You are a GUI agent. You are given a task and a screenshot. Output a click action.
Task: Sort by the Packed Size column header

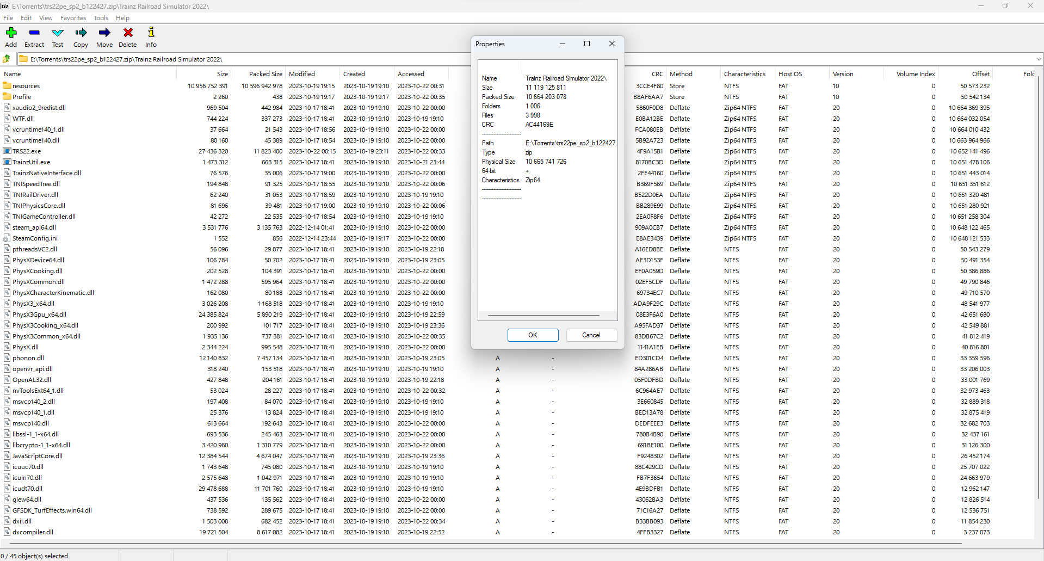coord(259,74)
